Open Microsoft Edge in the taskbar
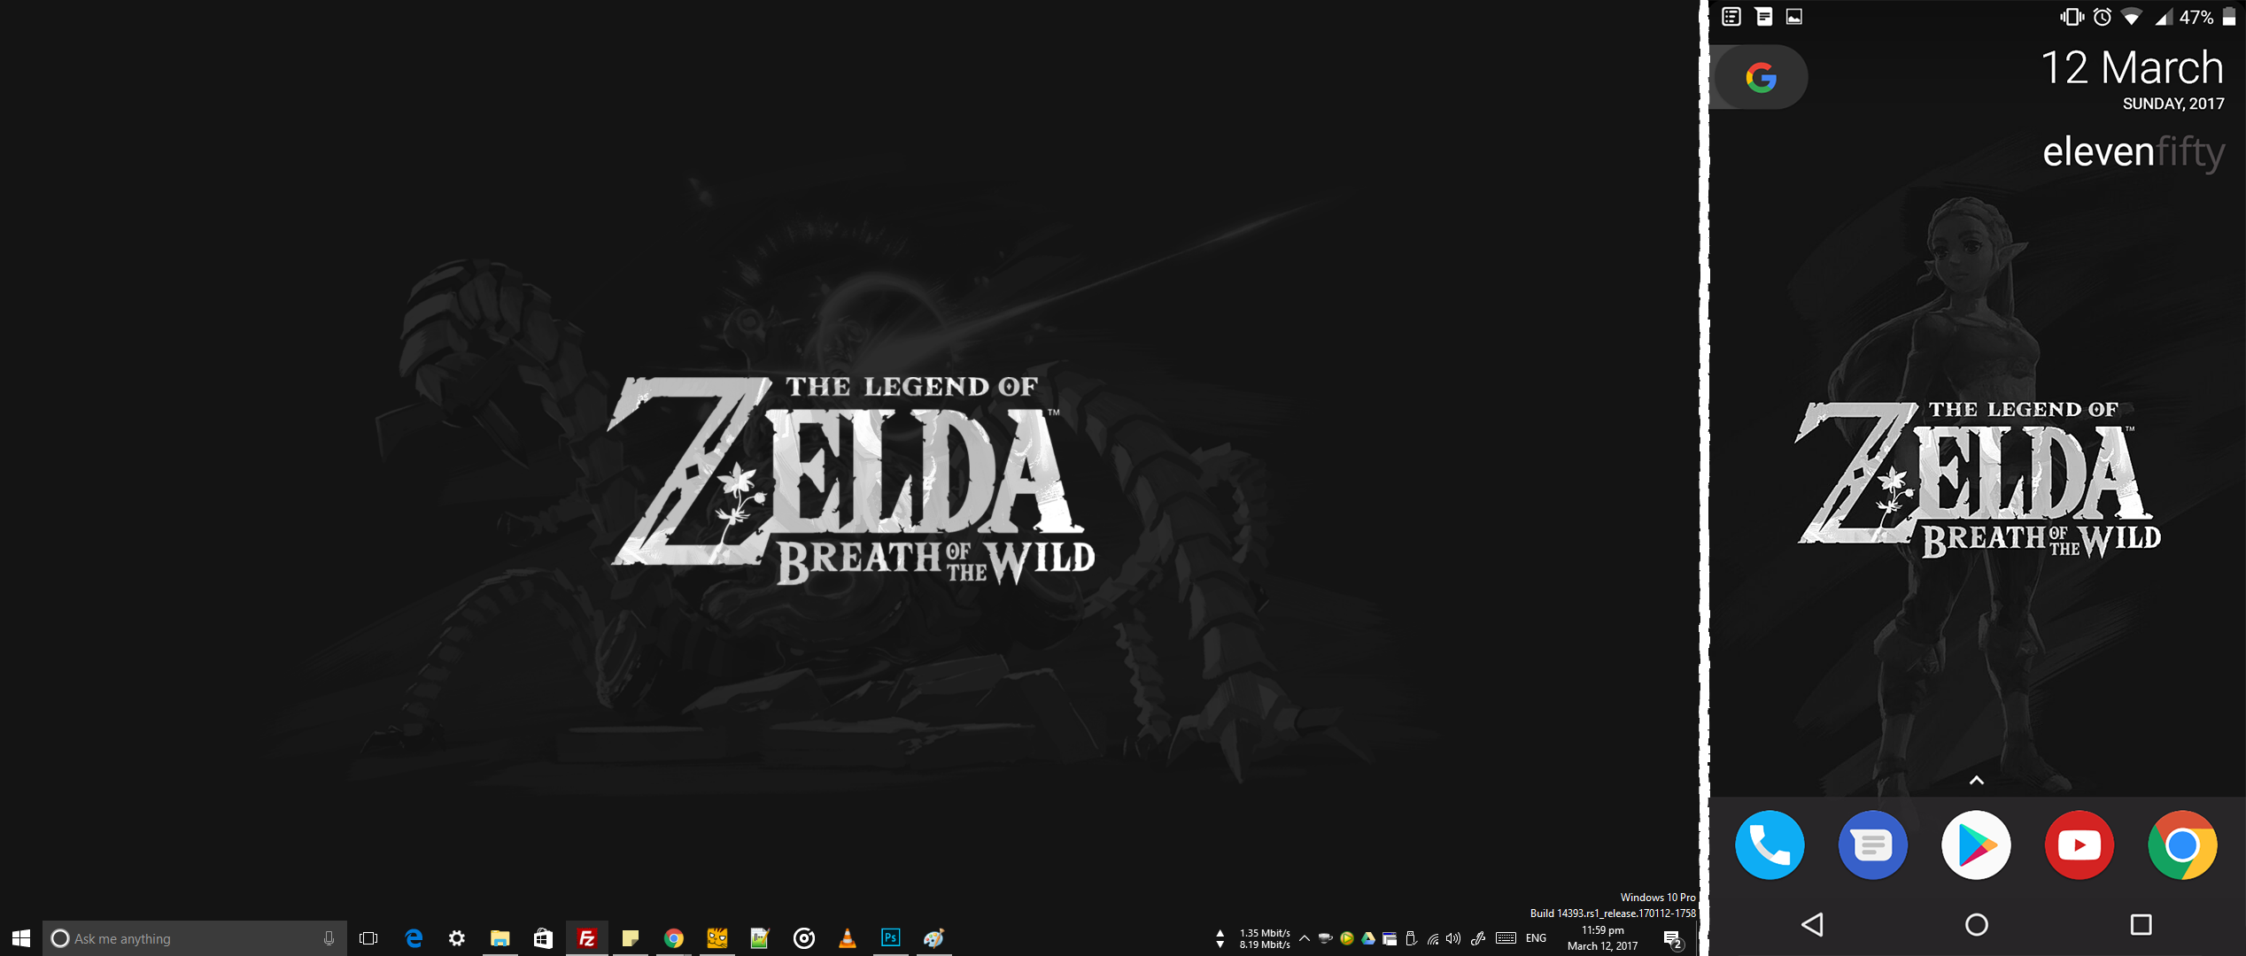Screen dimensions: 2246x956 tap(414, 938)
